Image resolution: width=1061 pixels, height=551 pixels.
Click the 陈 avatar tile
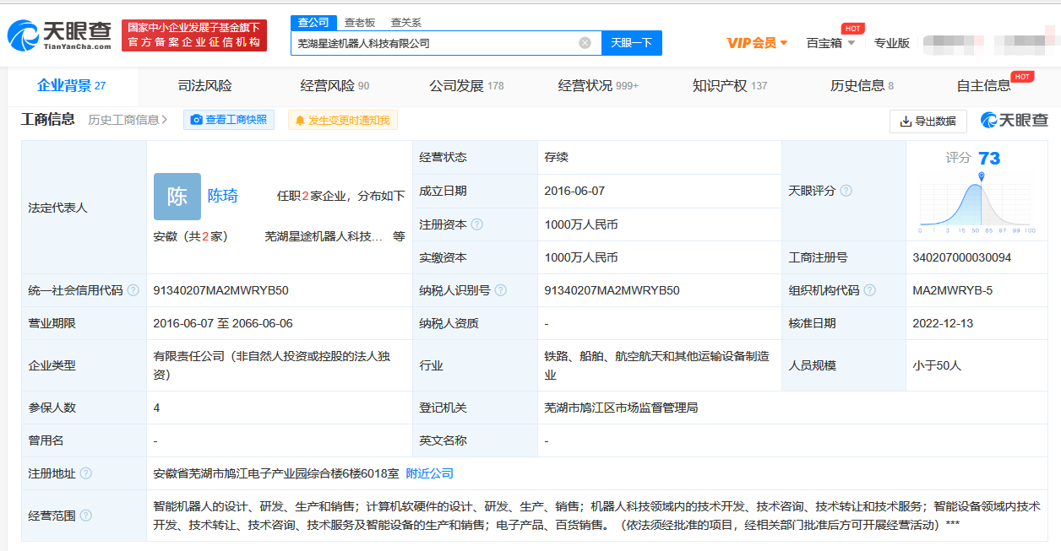click(177, 197)
